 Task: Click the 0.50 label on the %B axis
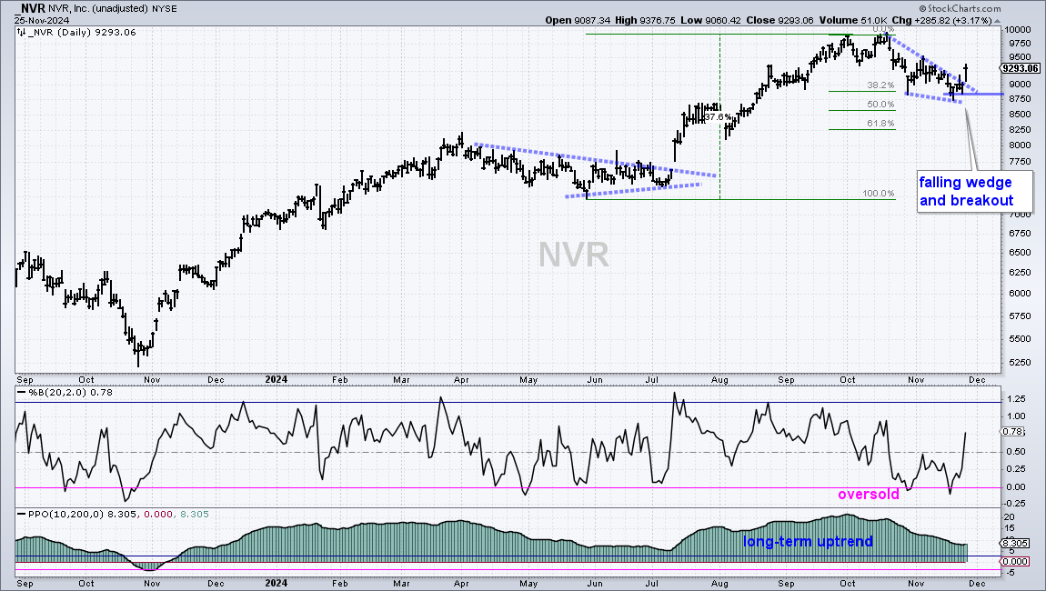(1015, 452)
